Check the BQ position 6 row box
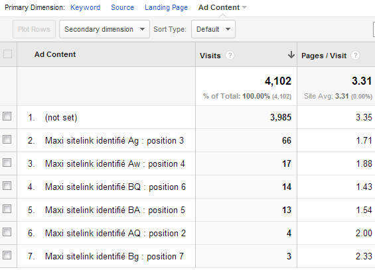The image size is (375, 270). click(7, 185)
